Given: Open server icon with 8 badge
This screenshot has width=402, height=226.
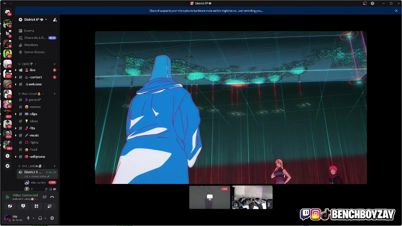Looking at the screenshot, I should (x=8, y=44).
